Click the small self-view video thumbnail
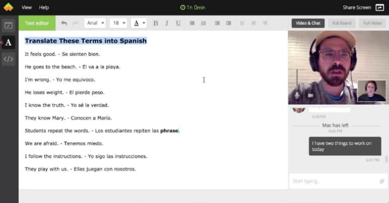 [x=372, y=91]
